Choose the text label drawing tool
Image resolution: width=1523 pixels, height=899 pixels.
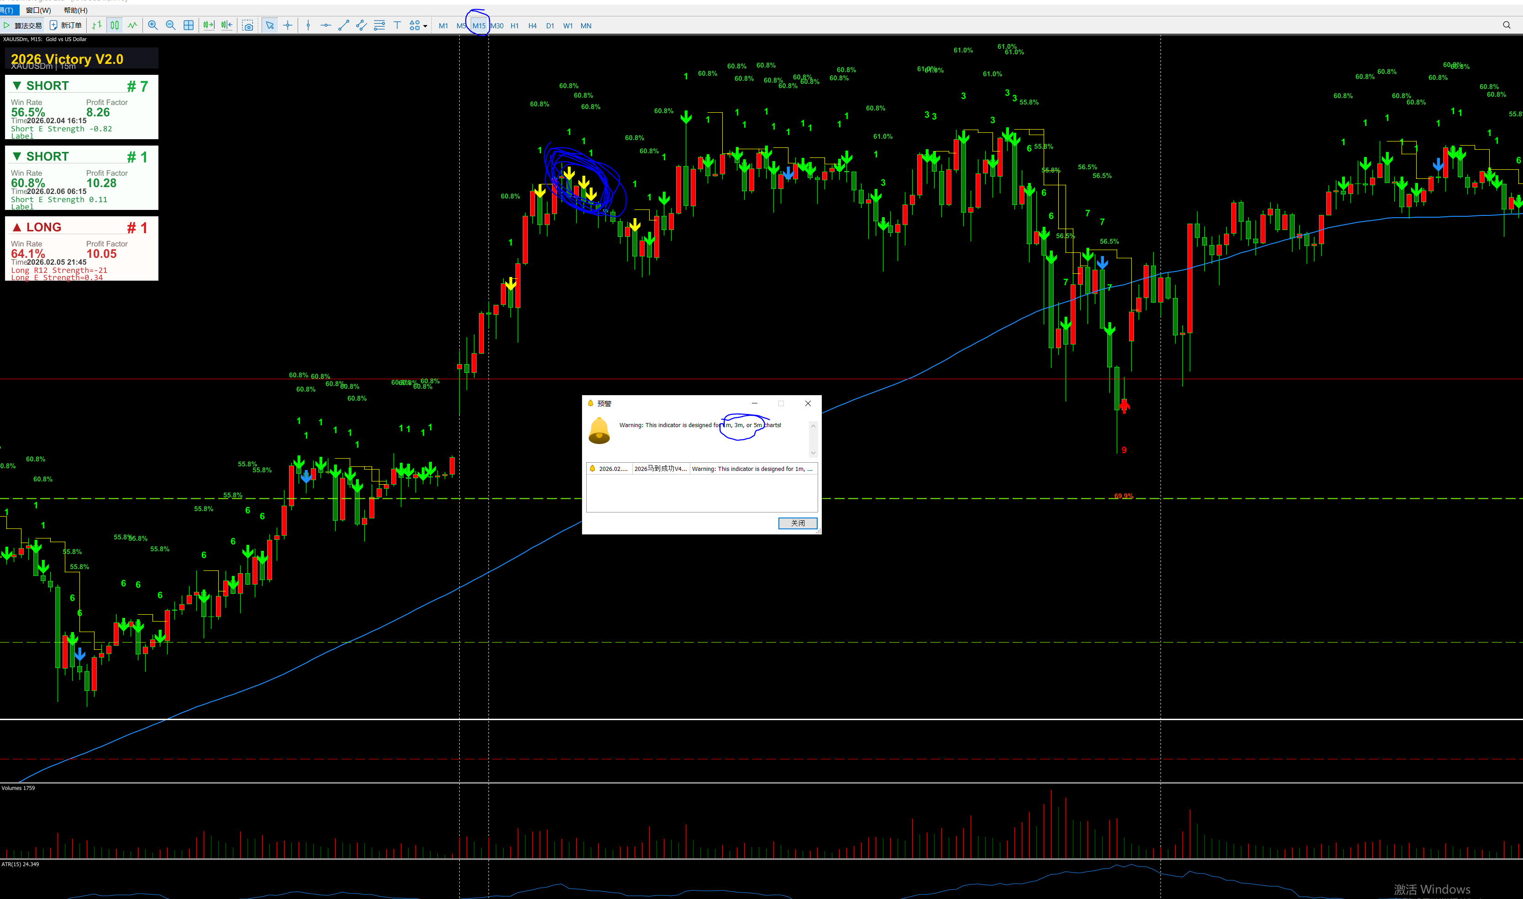[398, 26]
